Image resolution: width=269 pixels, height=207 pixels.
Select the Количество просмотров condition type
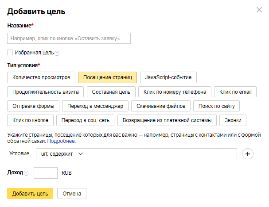coord(41,78)
